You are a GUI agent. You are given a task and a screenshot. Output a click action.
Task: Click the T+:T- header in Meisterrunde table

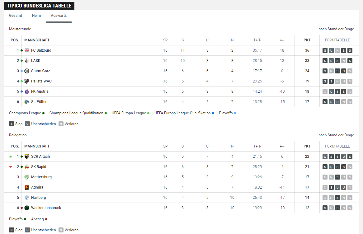(x=257, y=40)
